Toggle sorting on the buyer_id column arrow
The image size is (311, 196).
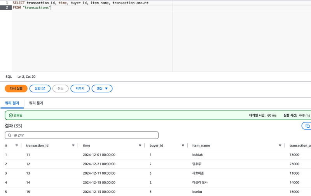[x=183, y=145]
